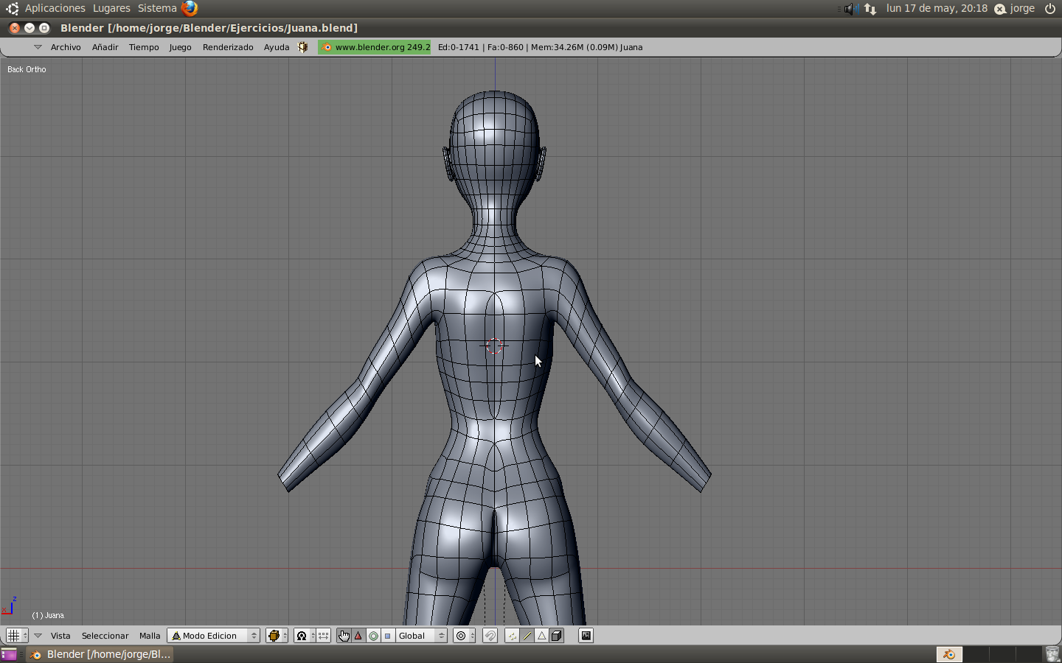Open the window type selector grid icon
Screen dimensions: 1062x663
tap(13, 636)
